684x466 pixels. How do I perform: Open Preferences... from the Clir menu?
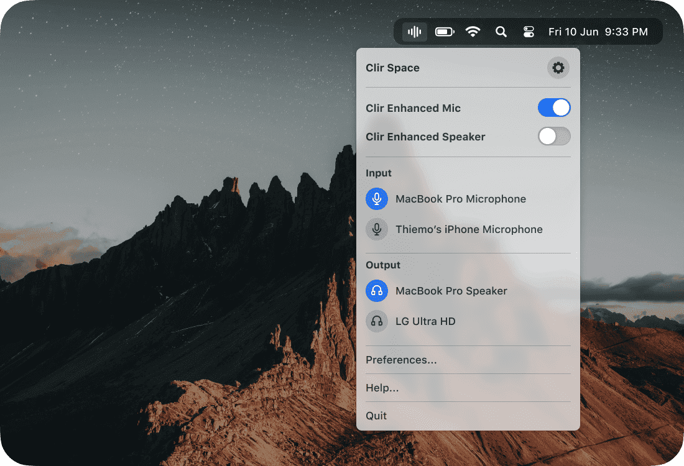pyautogui.click(x=401, y=360)
